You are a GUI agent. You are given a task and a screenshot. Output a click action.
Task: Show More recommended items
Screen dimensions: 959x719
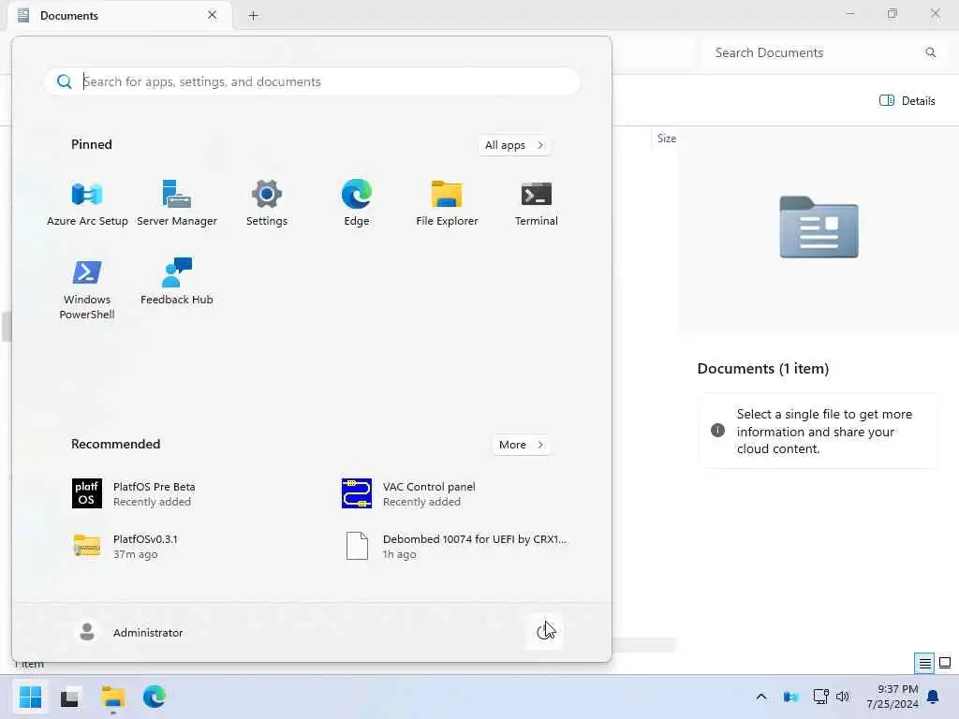click(521, 445)
